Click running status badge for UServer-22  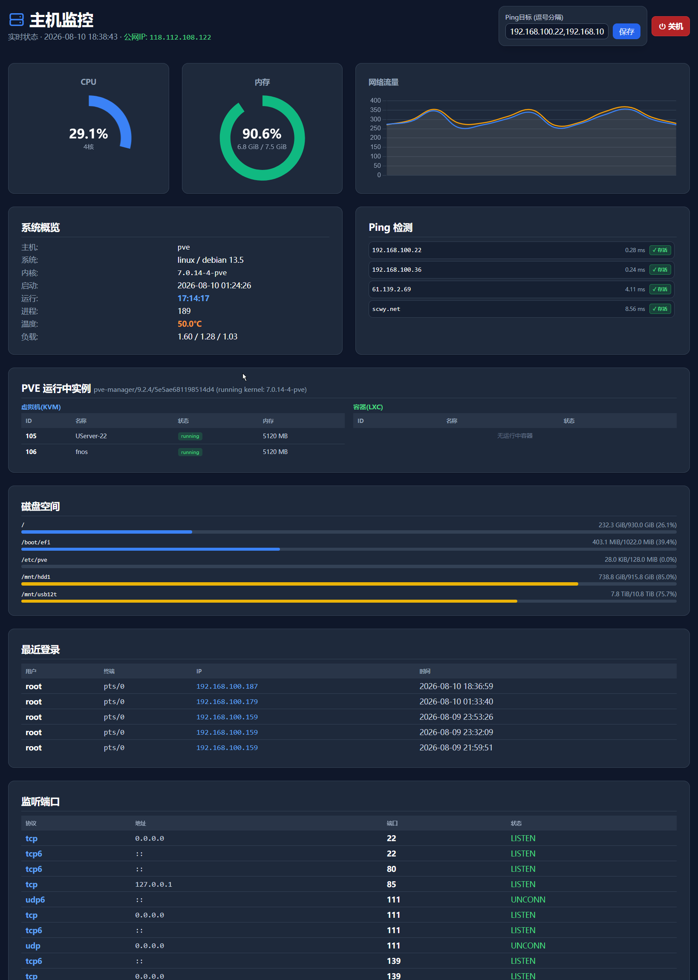(x=190, y=436)
